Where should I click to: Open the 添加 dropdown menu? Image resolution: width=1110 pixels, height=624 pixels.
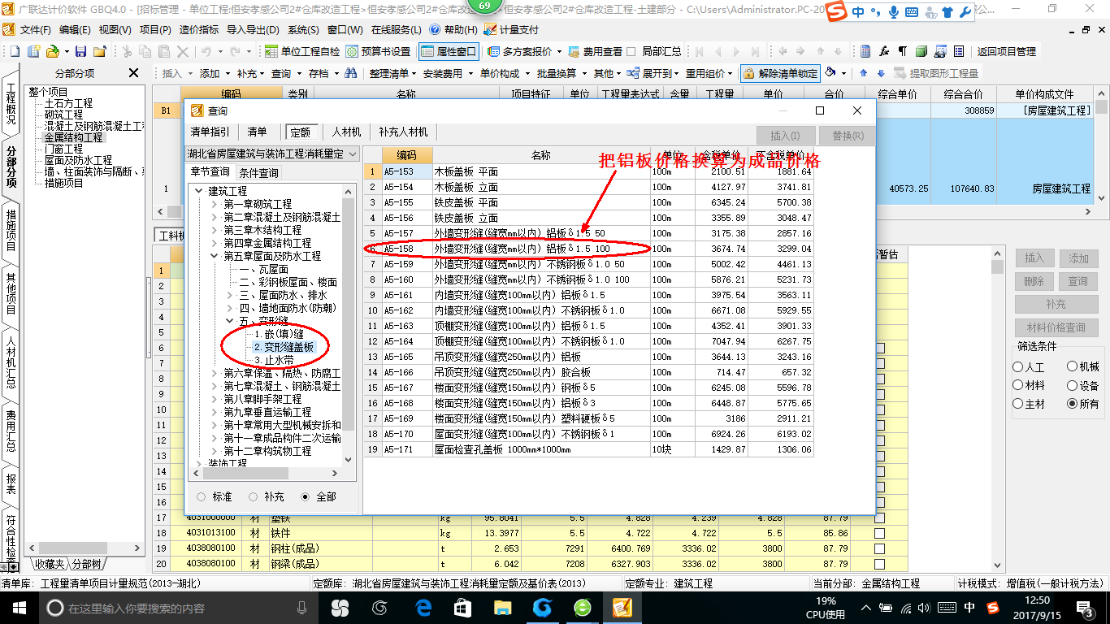(x=214, y=73)
